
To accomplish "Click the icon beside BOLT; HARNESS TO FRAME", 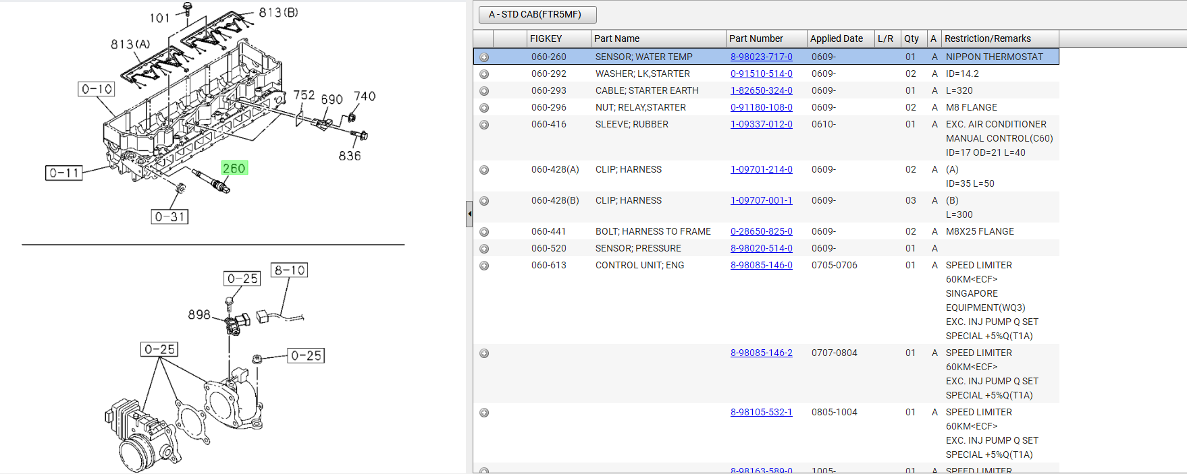I will pyautogui.click(x=484, y=232).
